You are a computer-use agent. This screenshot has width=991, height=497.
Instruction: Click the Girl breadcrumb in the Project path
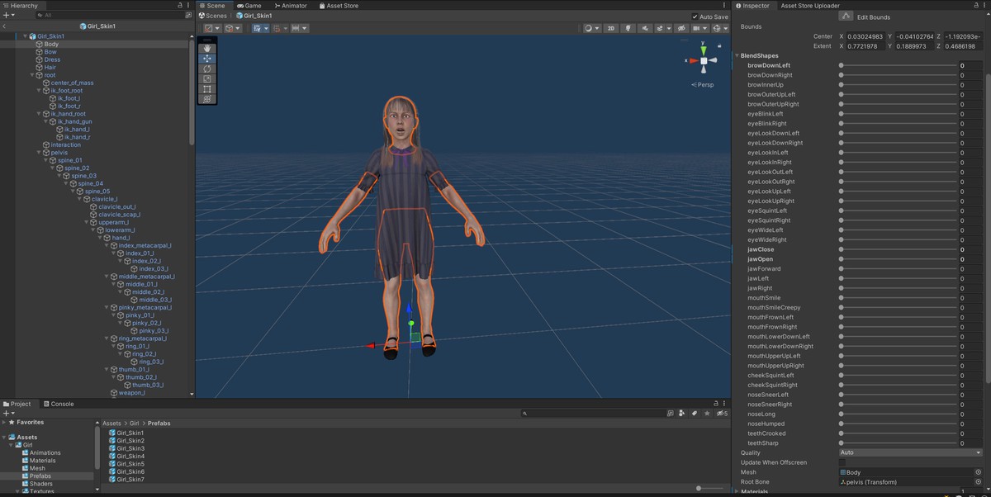coord(134,423)
